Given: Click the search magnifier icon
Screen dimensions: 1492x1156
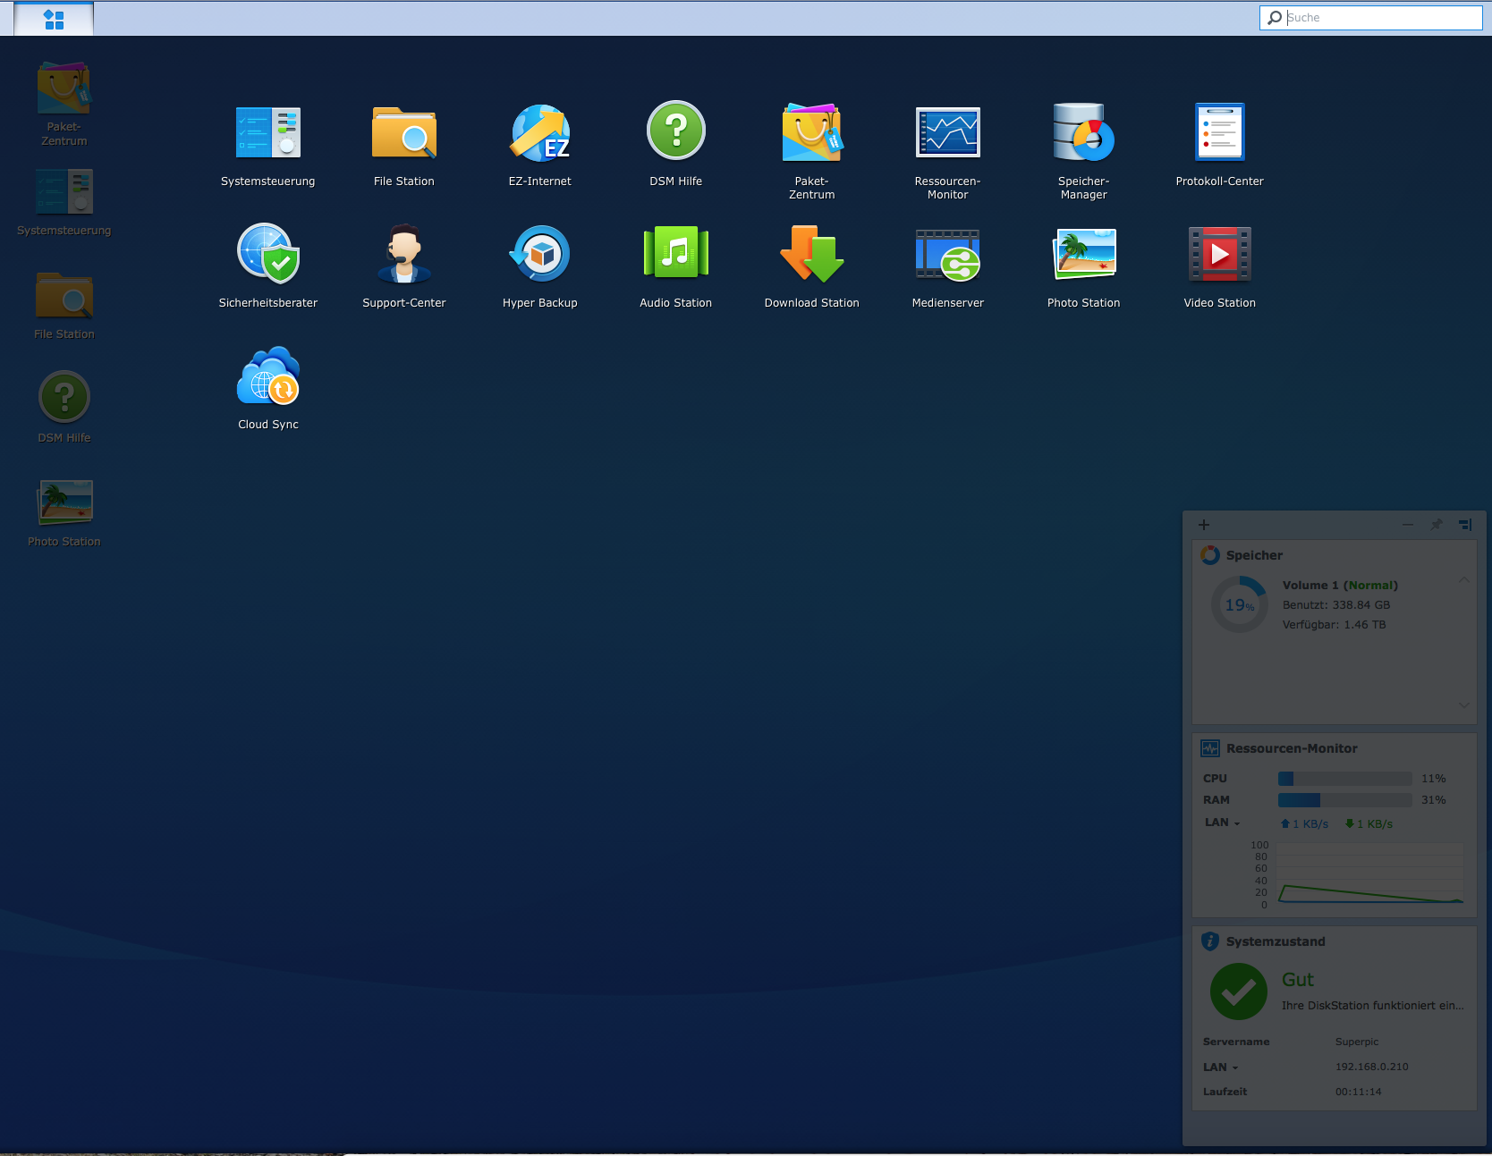Looking at the screenshot, I should (x=1275, y=18).
